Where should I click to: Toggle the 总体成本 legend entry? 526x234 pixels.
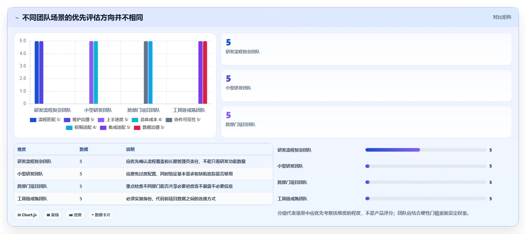[x=147, y=120]
